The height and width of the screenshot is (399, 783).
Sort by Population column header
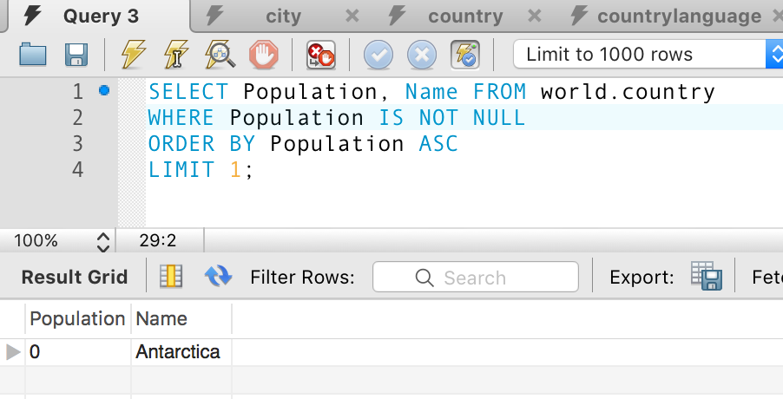coord(77,318)
